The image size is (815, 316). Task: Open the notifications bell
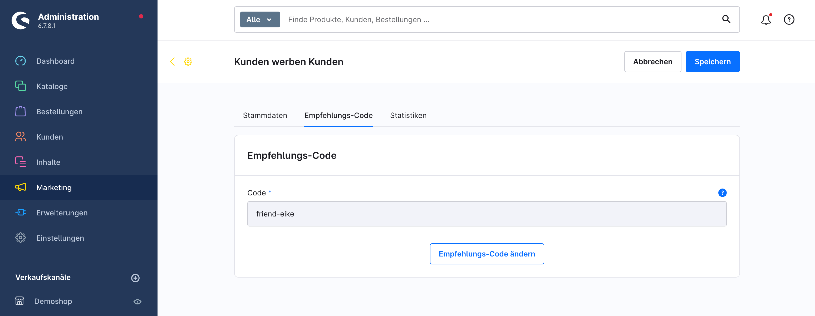click(766, 20)
